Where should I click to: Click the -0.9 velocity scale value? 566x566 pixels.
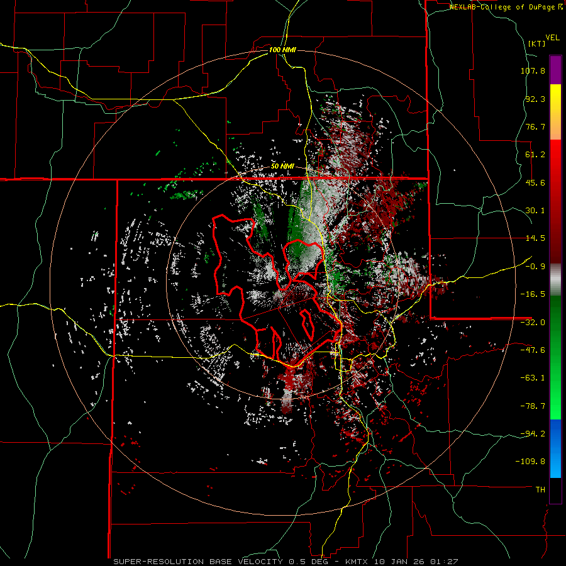tap(535, 267)
